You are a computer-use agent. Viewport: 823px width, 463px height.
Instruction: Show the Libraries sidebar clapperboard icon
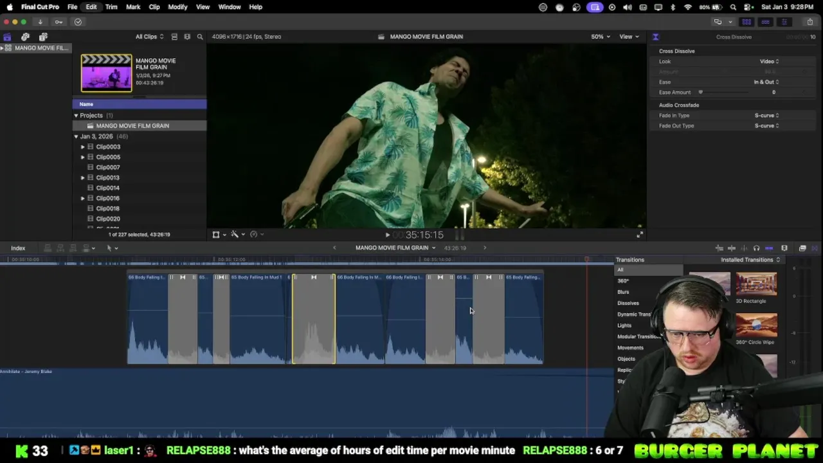coord(7,37)
